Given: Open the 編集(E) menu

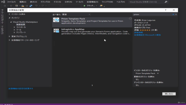Looking at the screenshot, I should point(23,2).
